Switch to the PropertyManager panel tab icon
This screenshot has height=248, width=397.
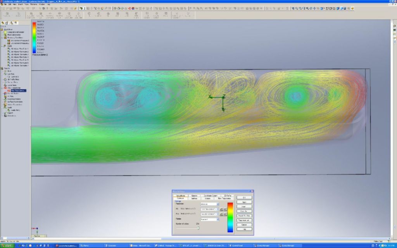[7, 23]
